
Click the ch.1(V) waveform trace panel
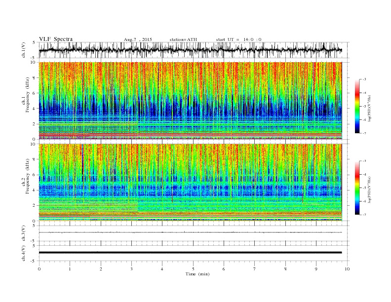pos(194,50)
